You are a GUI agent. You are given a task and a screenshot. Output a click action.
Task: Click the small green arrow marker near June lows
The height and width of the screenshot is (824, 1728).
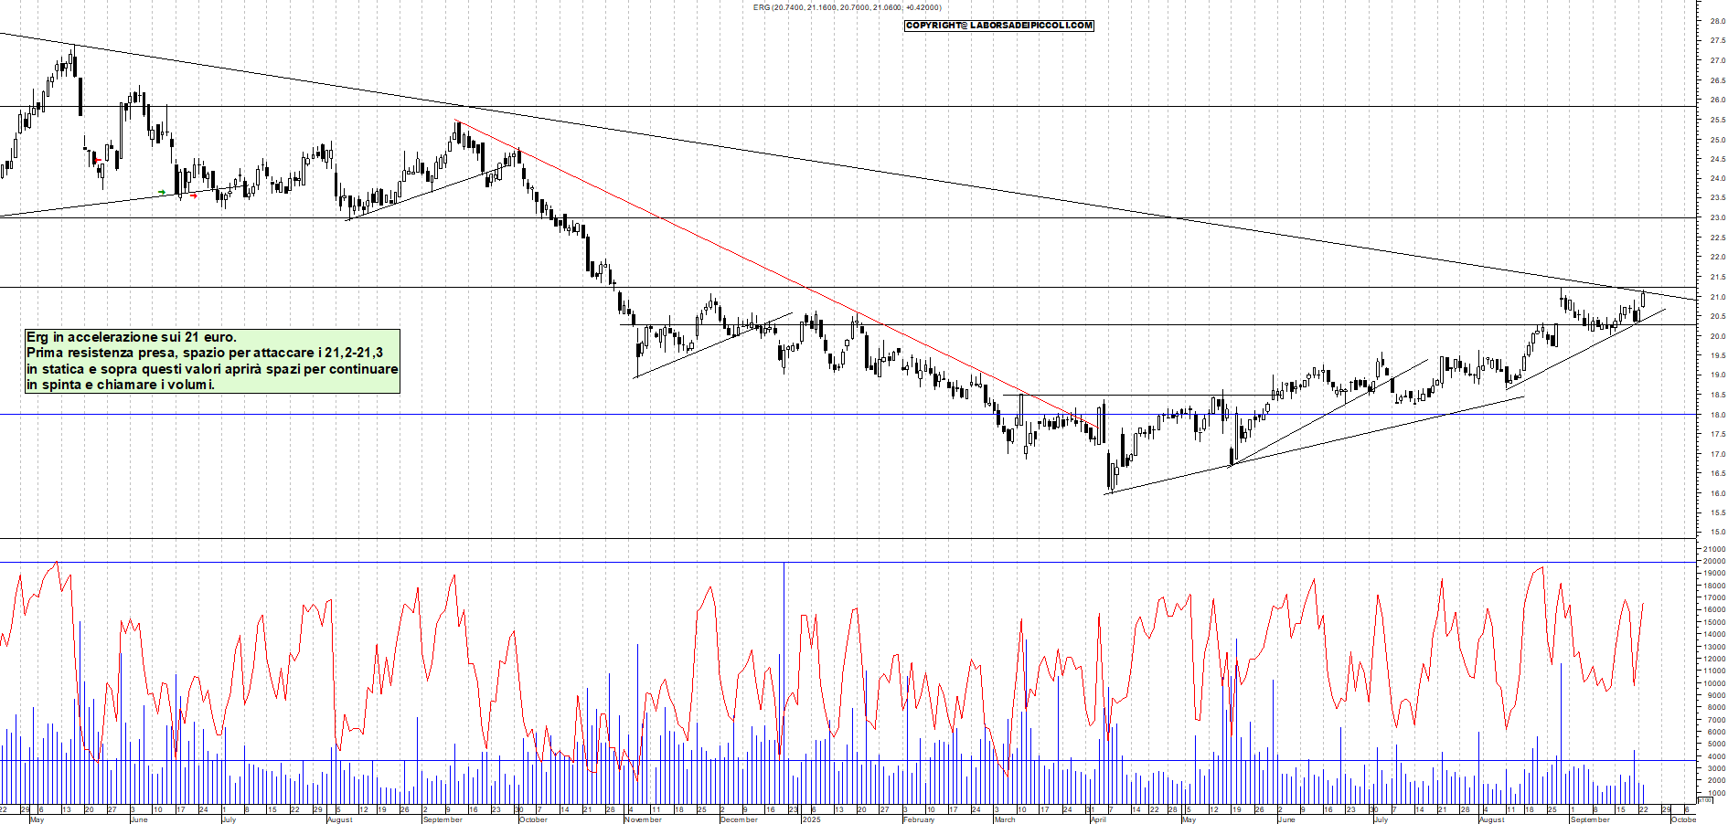pos(162,193)
